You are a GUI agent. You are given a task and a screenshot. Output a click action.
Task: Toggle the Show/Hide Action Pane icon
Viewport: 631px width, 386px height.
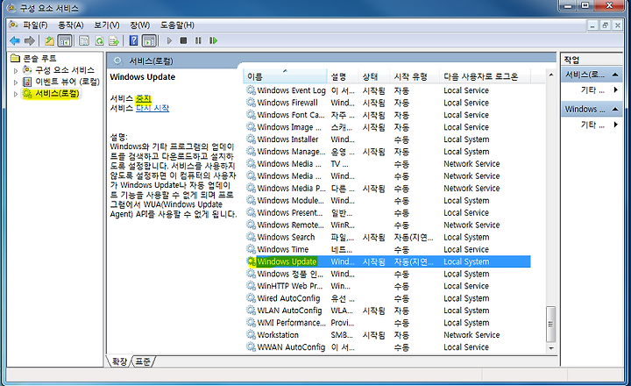(x=149, y=40)
